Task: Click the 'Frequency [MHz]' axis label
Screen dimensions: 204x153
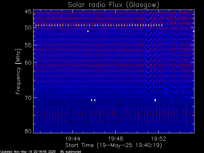Action: [x=18, y=71]
